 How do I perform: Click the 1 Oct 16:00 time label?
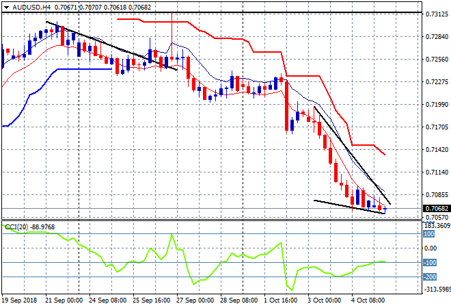coord(281,300)
